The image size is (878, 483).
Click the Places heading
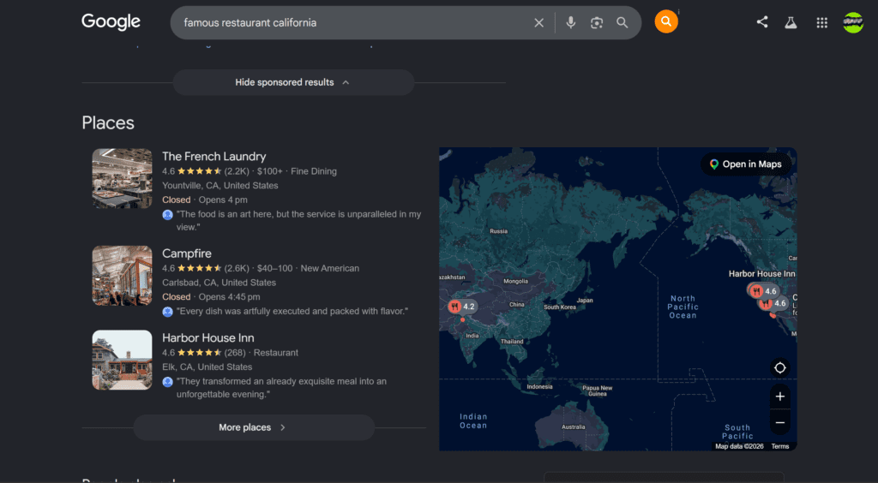click(108, 123)
